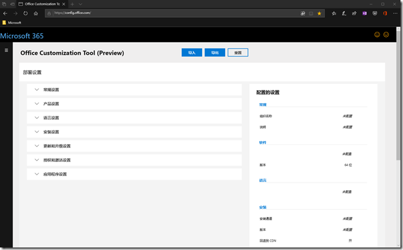Click the frowning face feedback icon
This screenshot has height=250, width=403.
click(386, 34)
